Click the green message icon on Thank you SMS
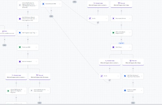The height and width of the screenshot is (105, 162). click(20, 47)
